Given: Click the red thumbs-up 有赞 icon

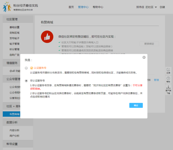Looking at the screenshot, I should pyautogui.click(x=47, y=37).
